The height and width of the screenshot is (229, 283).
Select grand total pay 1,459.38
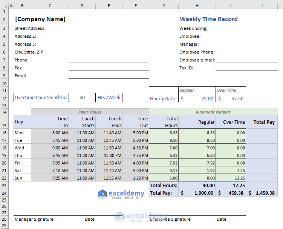262,193
